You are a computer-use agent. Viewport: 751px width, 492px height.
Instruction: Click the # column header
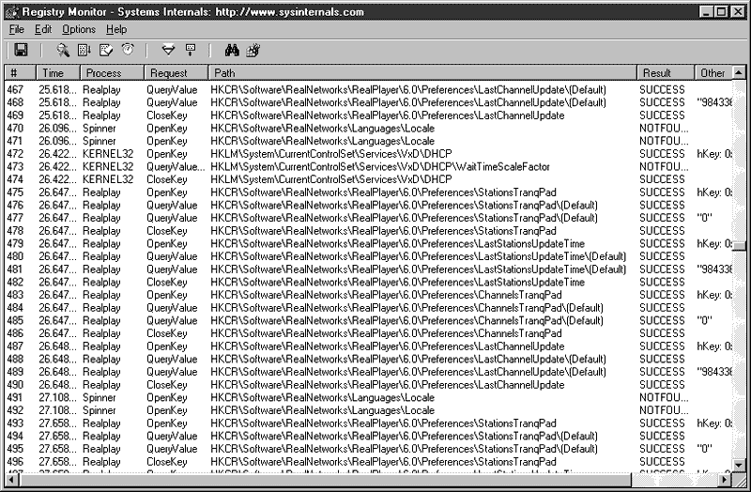[x=21, y=73]
